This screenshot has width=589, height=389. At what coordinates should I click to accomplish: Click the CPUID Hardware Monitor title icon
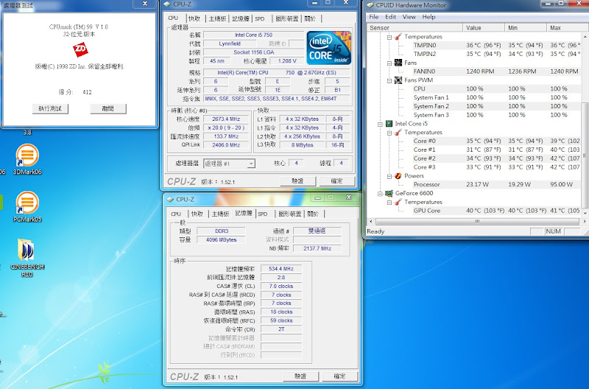point(370,5)
